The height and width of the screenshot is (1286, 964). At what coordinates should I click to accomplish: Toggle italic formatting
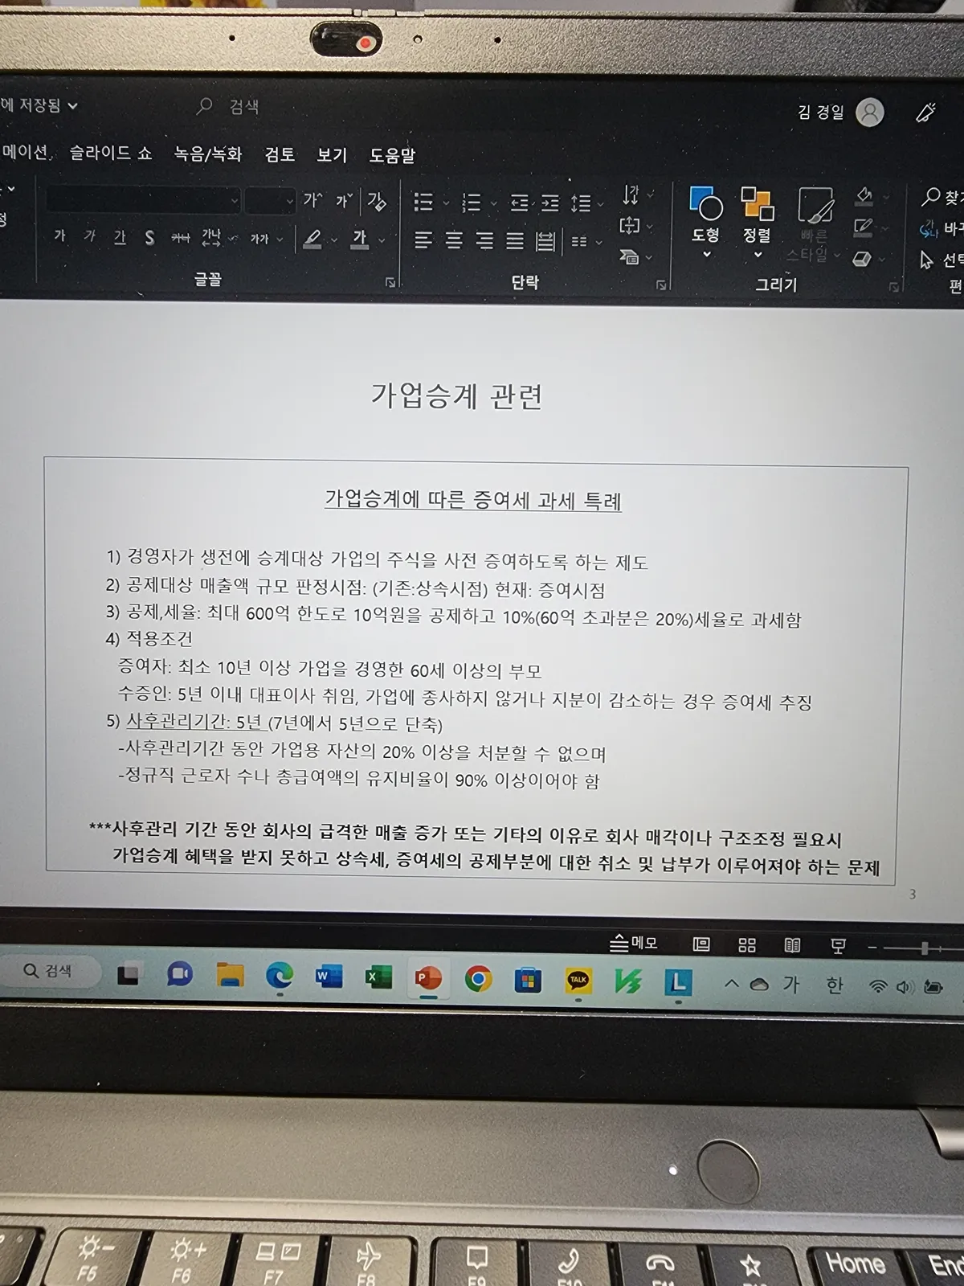pyautogui.click(x=89, y=236)
